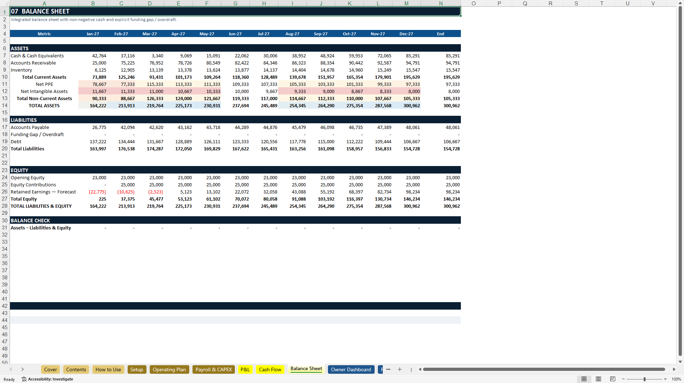684x383 pixels.
Task: Open sheet tab options vertical dots
Action: [x=411, y=369]
